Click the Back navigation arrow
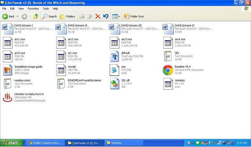 (5, 16)
